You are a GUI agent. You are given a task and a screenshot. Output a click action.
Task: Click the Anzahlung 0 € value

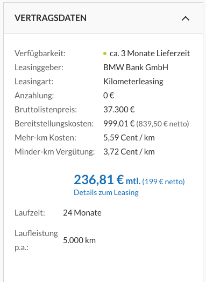(109, 96)
